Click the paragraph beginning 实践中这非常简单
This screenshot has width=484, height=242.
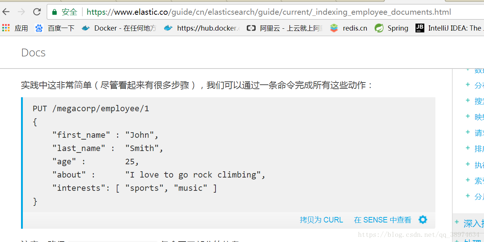point(197,85)
